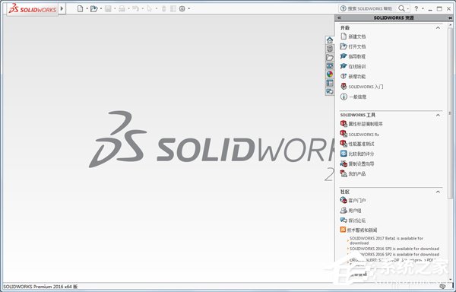Open the Custom Properties tab icon
The width and height of the screenshot is (456, 292).
[x=330, y=83]
